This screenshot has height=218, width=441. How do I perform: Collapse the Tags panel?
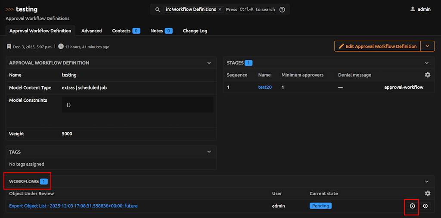(x=209, y=152)
